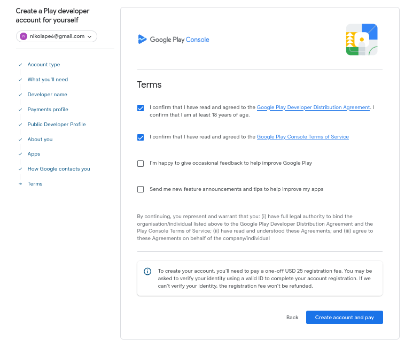Click the Google Play Console logo icon
This screenshot has height=347, width=405.
[x=142, y=39]
